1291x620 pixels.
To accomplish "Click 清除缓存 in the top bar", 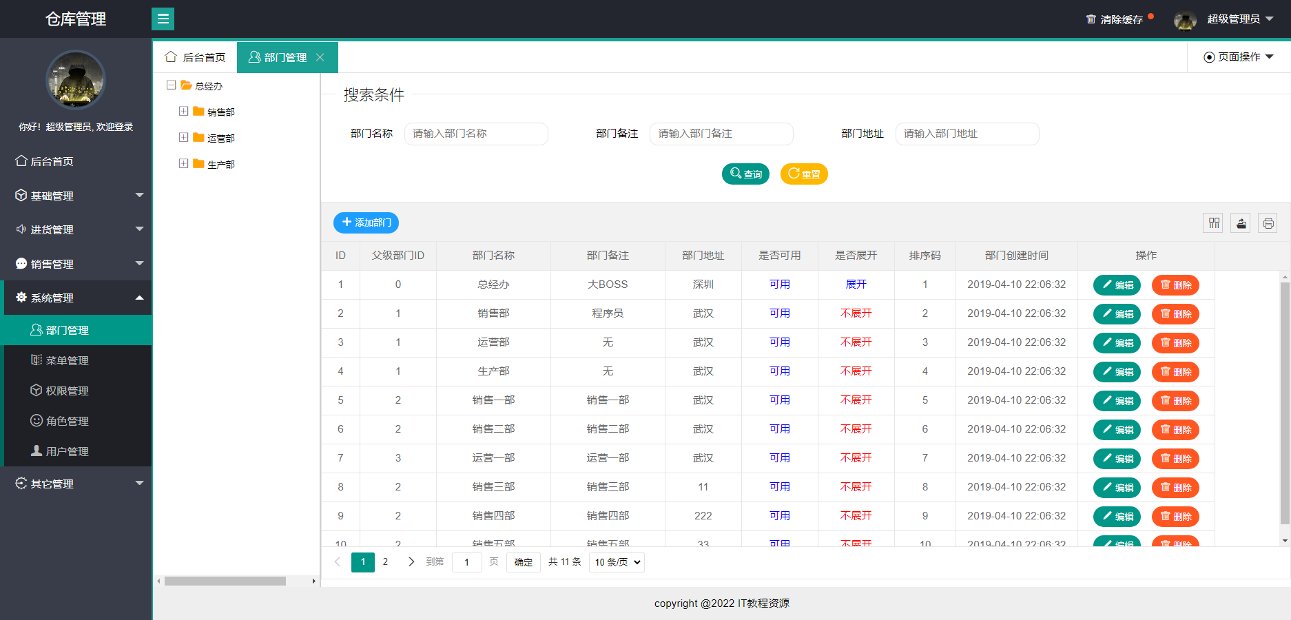I will [x=1121, y=19].
